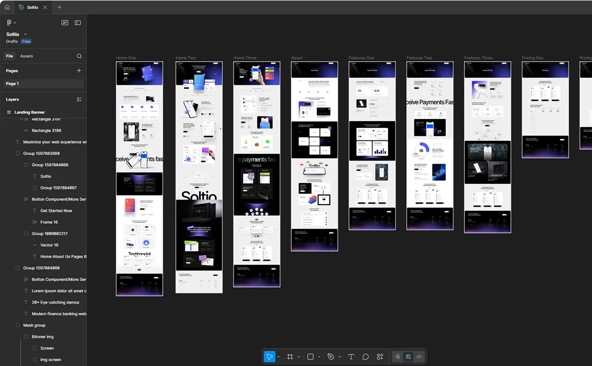Select the Text tool

pos(351,357)
